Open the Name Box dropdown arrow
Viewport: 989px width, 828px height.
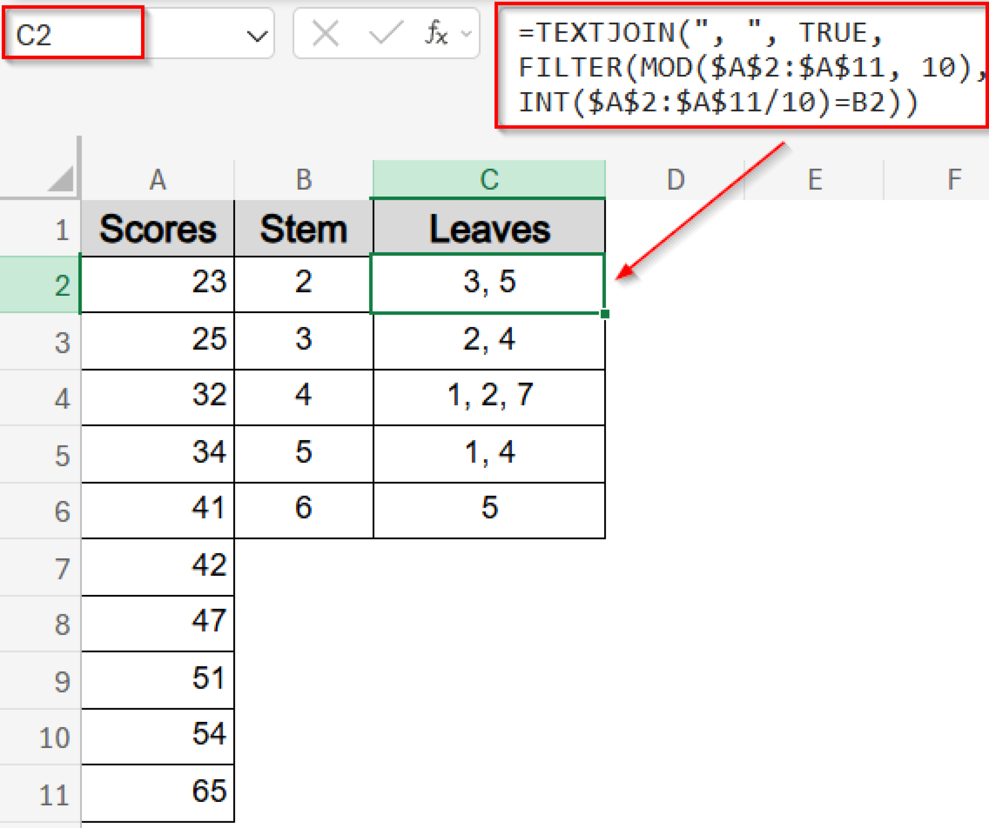pos(257,34)
